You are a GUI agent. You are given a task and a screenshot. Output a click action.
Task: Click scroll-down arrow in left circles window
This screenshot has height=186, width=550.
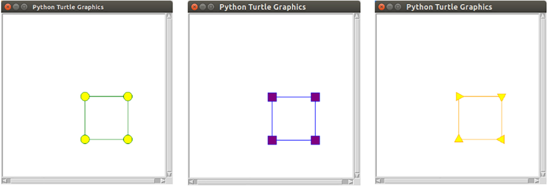(x=169, y=174)
